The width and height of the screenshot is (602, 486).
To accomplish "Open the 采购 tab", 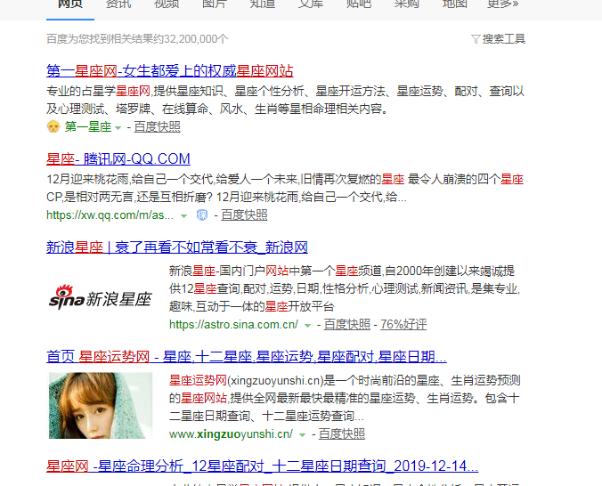I will (407, 4).
